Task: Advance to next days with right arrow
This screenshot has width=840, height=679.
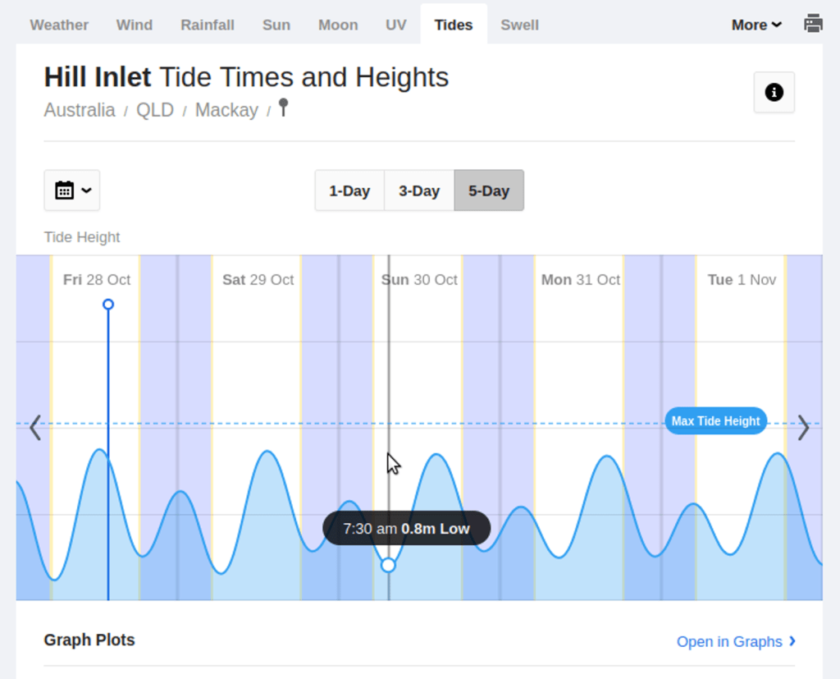Action: point(803,428)
